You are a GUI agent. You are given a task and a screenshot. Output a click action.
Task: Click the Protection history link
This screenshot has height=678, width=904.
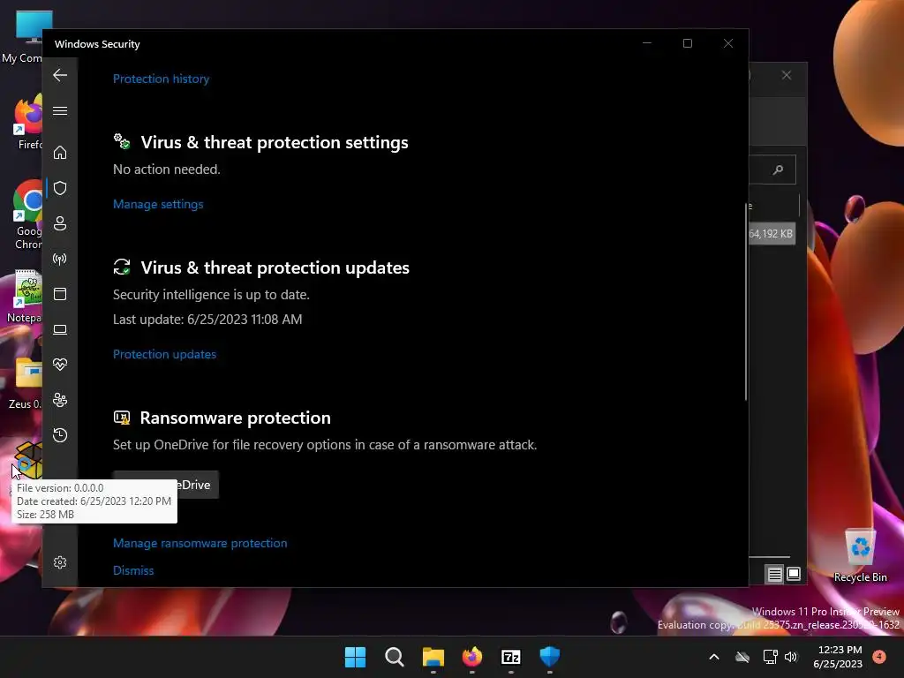point(161,79)
